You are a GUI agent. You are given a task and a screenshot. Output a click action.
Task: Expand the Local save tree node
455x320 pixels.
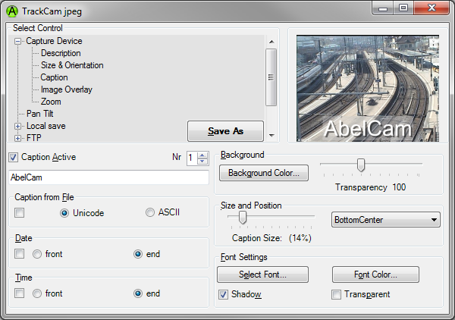click(x=18, y=126)
